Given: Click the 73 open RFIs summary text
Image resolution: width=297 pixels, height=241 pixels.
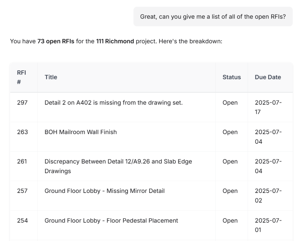Looking at the screenshot, I should click(x=56, y=41).
